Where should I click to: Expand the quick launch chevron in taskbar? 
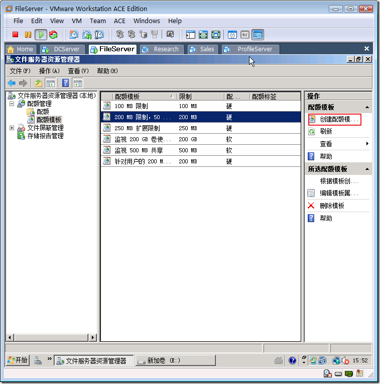(49, 359)
